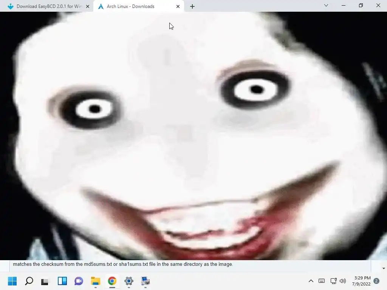Close the Download EasyBCD tab
This screenshot has width=387, height=290.
[88, 6]
